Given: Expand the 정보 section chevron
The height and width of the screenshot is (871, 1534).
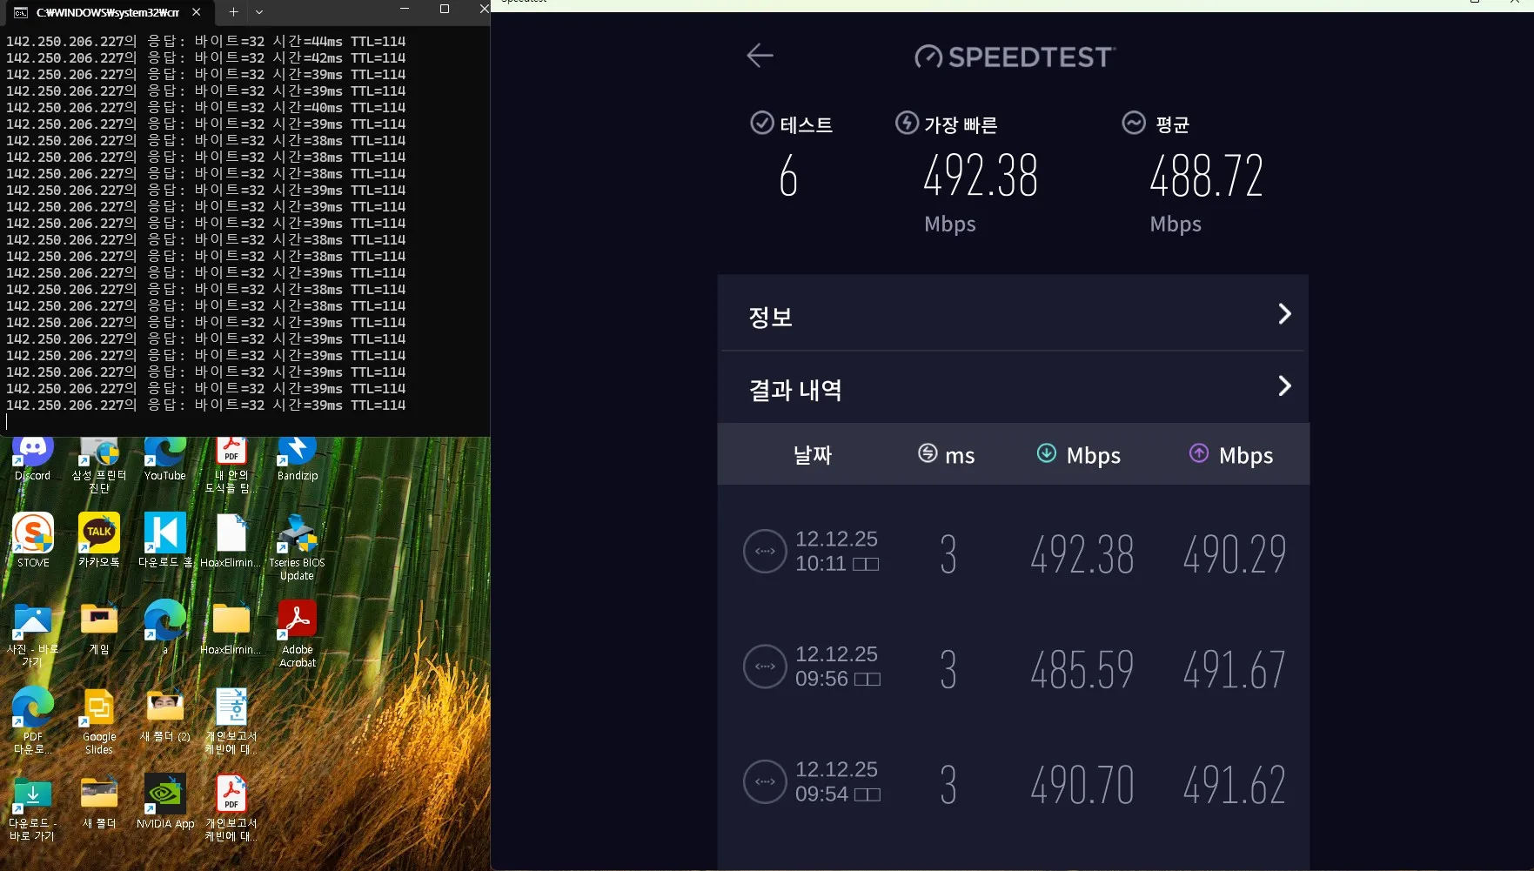Looking at the screenshot, I should 1283,314.
